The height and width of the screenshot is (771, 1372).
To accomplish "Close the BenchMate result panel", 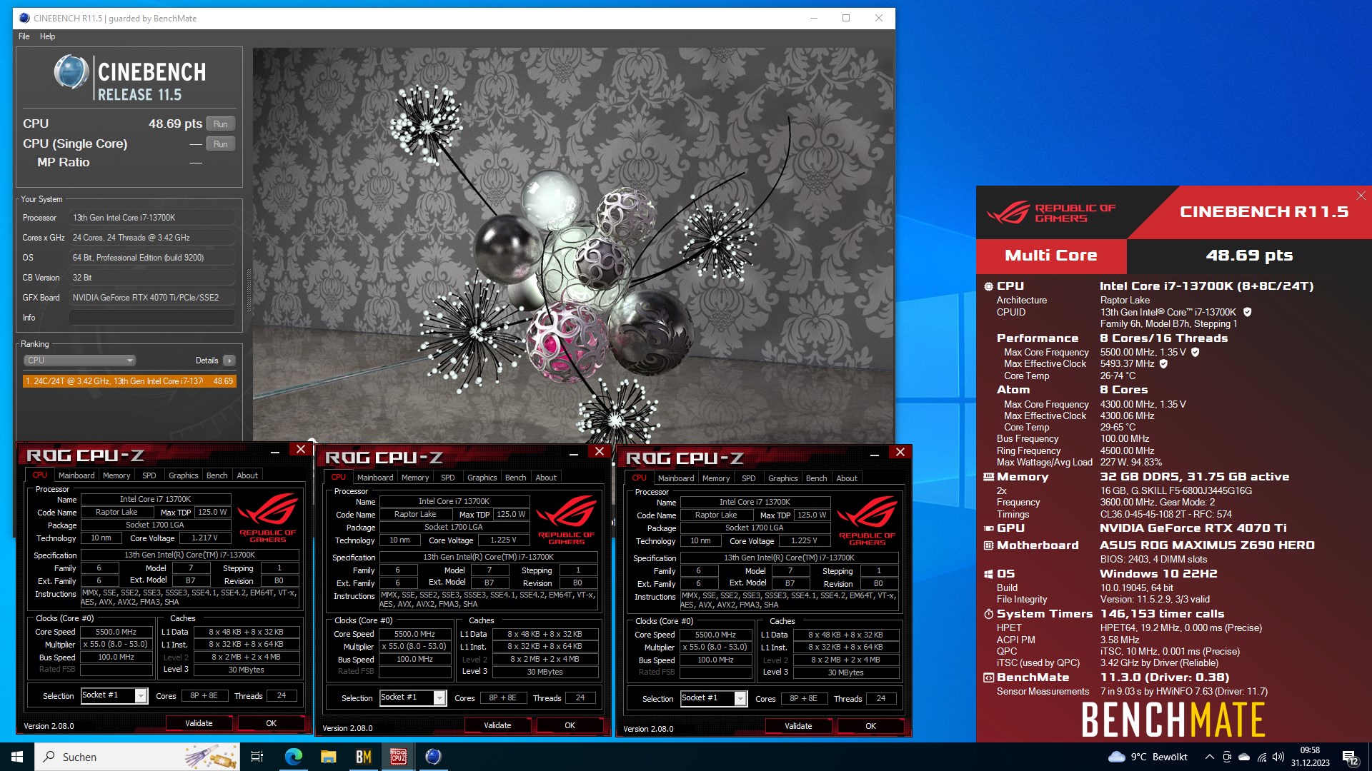I will click(x=1361, y=196).
